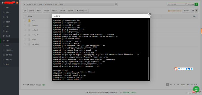Open the 文件 files page in sidebar

tap(9, 41)
